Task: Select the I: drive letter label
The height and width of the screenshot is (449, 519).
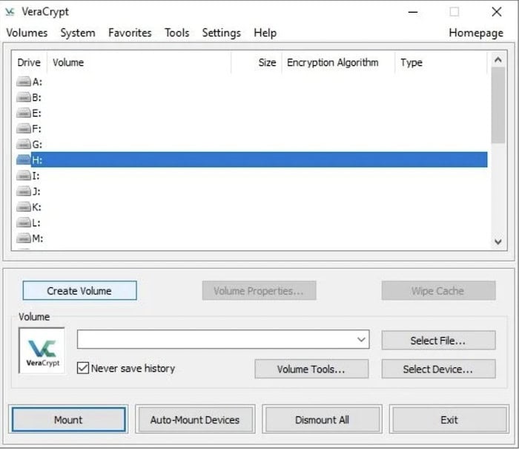Action: 36,176
